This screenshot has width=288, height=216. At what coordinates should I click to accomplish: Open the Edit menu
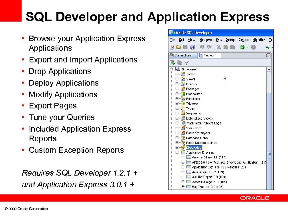[182, 40]
